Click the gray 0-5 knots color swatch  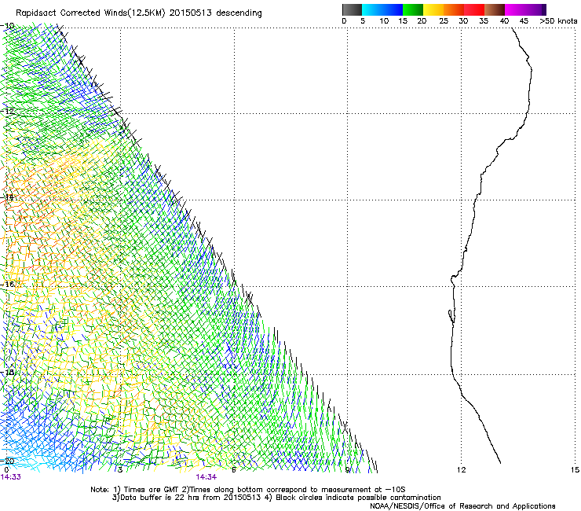click(x=352, y=9)
